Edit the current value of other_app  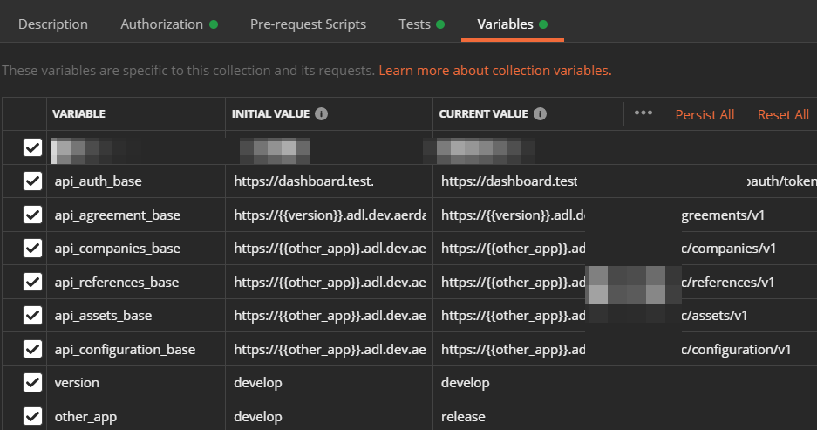pos(523,416)
